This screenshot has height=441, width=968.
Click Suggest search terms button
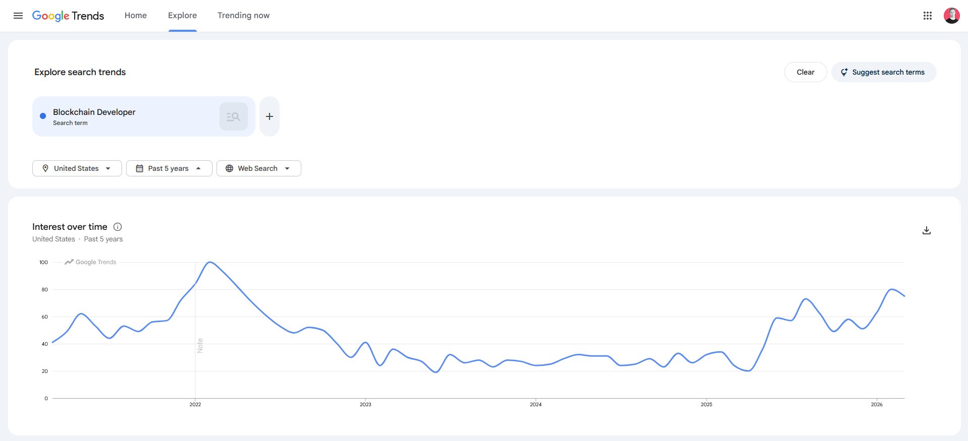coord(884,72)
